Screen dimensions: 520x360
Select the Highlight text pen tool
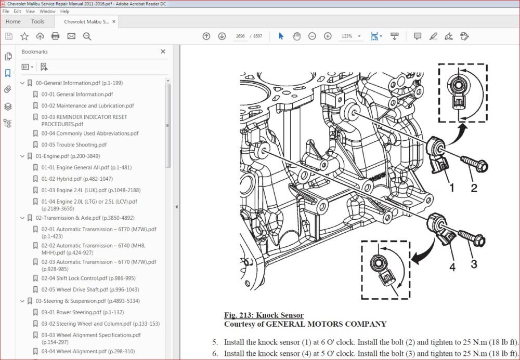coord(433,36)
